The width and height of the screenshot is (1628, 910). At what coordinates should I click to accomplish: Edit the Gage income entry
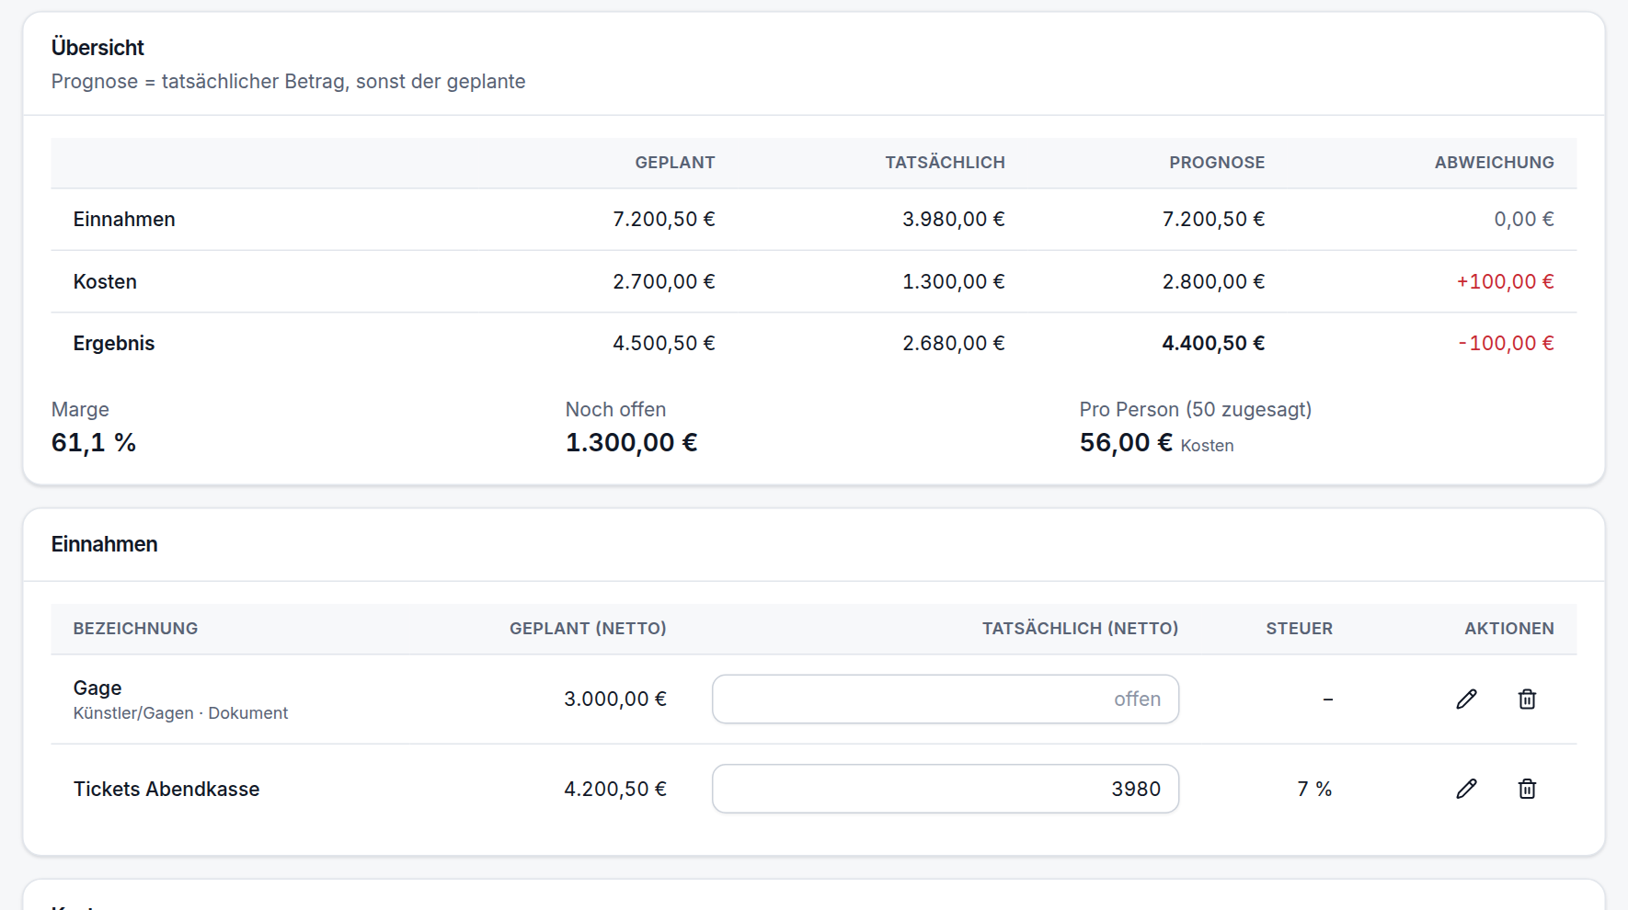pos(1466,700)
